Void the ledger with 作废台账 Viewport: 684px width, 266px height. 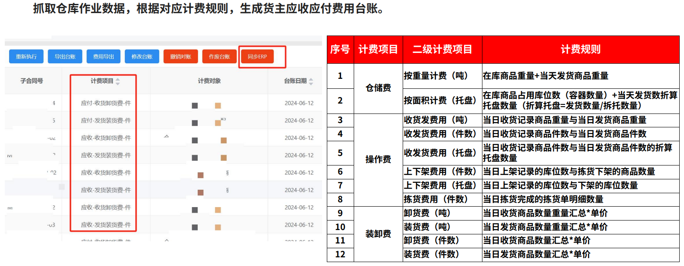pyautogui.click(x=219, y=57)
